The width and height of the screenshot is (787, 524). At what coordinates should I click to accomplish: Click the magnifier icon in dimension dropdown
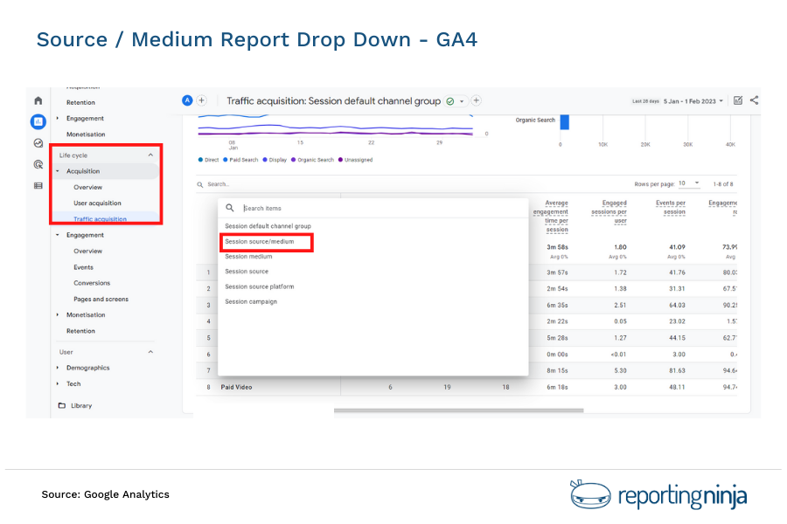(230, 208)
